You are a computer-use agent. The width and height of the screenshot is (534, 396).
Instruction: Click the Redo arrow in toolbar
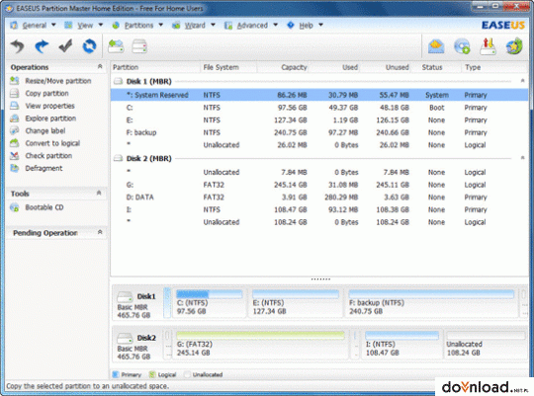42,46
